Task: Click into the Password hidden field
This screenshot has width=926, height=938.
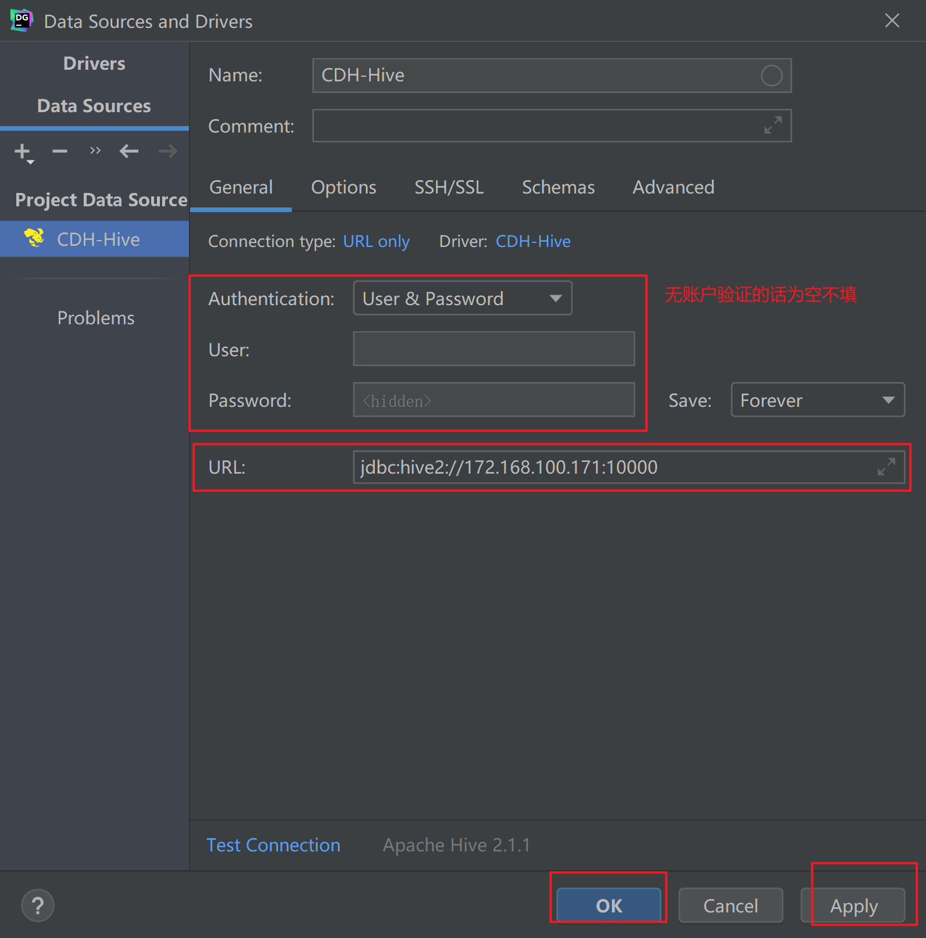Action: pyautogui.click(x=494, y=399)
